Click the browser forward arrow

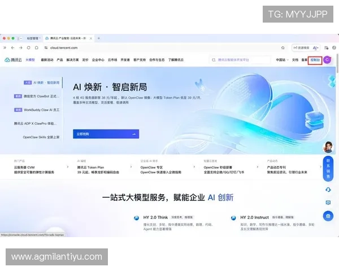[21, 48]
